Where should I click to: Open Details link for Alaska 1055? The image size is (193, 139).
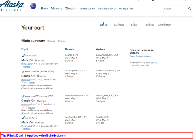[27, 129]
